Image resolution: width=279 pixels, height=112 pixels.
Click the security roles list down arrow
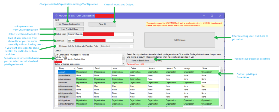(123, 63)
